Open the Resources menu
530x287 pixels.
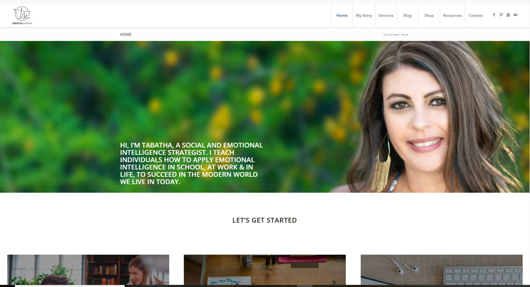click(x=452, y=16)
